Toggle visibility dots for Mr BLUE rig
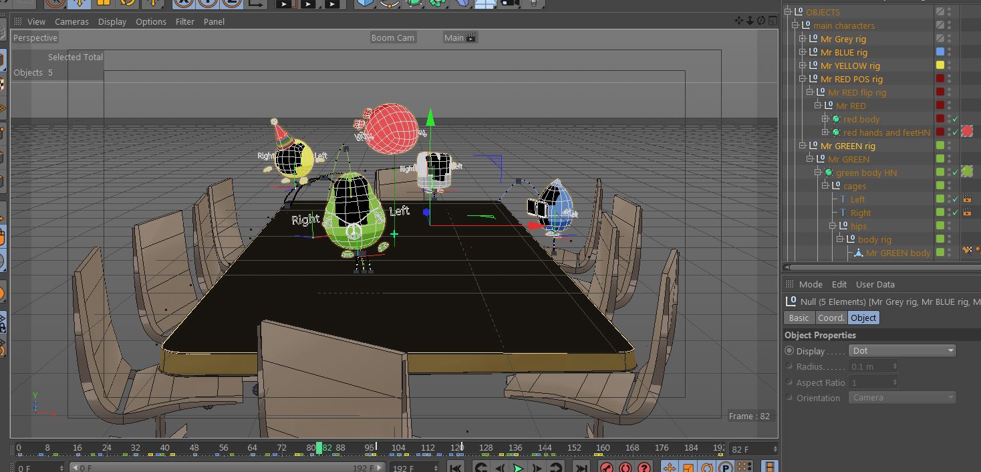Viewport: 981px width, 472px height. 949,52
